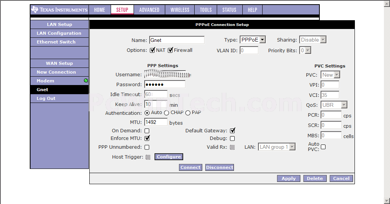Open the Priority Bits dropdown
Screen dimensions: 390x204
pyautogui.click(x=305, y=50)
